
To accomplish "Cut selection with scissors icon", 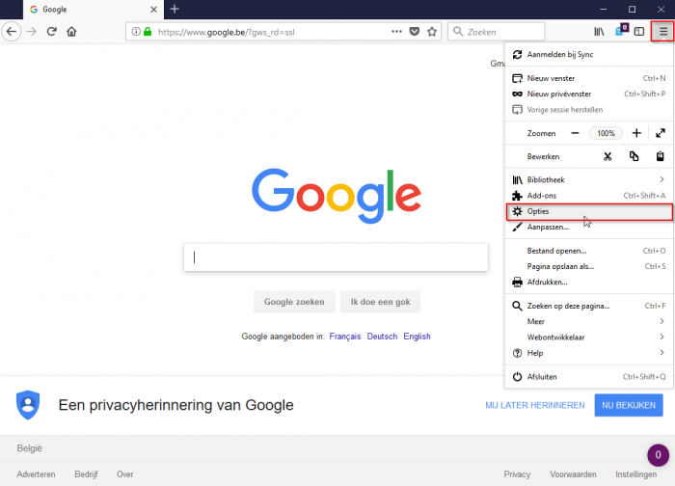I will [x=607, y=156].
